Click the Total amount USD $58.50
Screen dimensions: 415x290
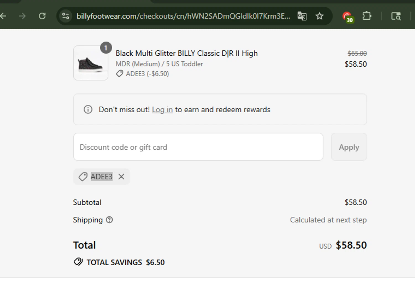[x=343, y=245]
